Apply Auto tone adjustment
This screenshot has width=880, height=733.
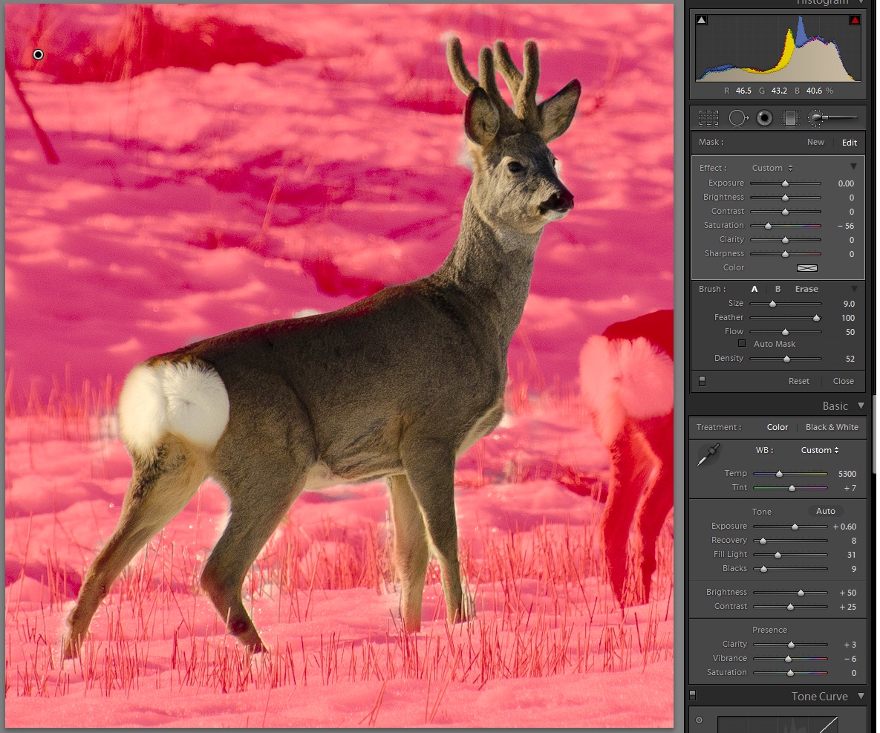pyautogui.click(x=826, y=511)
